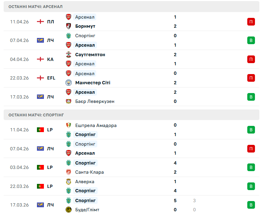Select the 'Останні матчі: Арсенал' section header
263x216 pixels.
(35, 7)
